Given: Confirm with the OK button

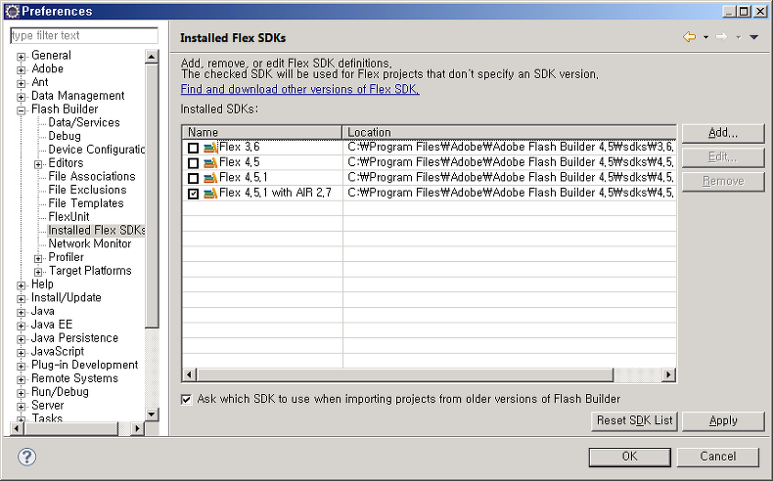Looking at the screenshot, I should click(x=629, y=457).
